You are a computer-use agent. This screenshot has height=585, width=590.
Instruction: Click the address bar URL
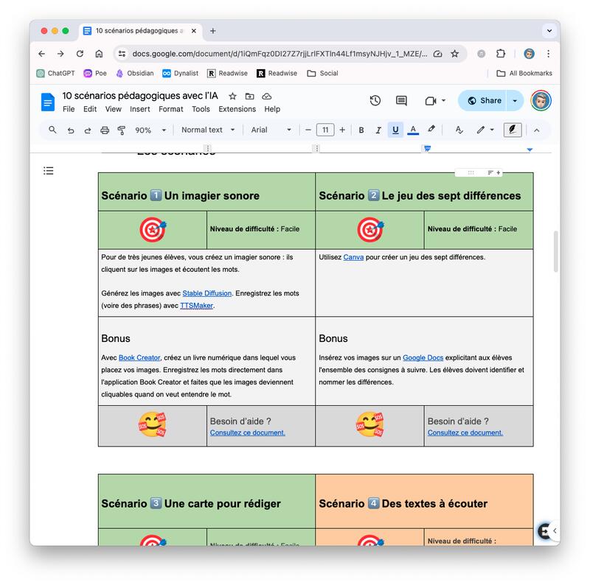(x=280, y=54)
